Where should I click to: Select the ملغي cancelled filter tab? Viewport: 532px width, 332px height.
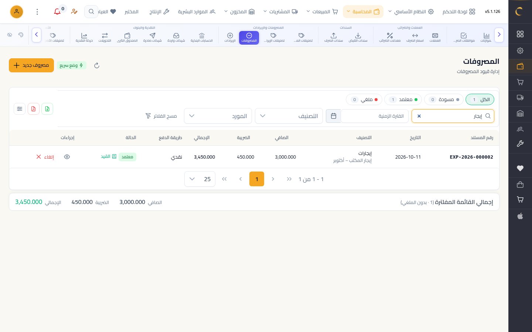pos(364,100)
